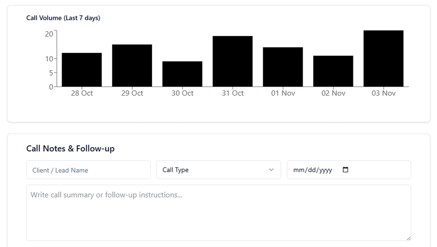Click the 30 Oct call volume bar
This screenshot has width=437, height=247.
182,74
